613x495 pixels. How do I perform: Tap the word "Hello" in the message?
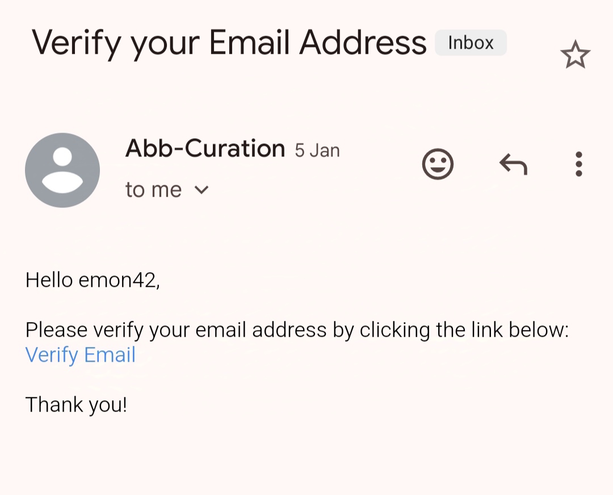pos(49,280)
